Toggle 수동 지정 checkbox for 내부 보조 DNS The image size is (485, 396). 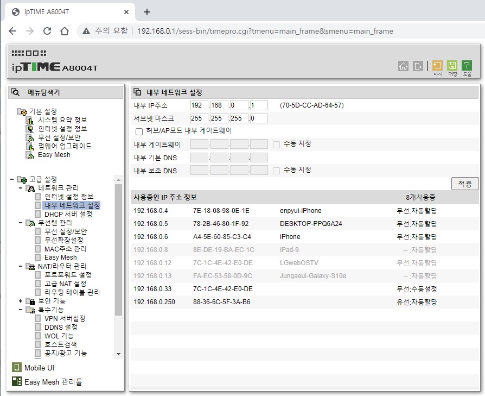[277, 171]
